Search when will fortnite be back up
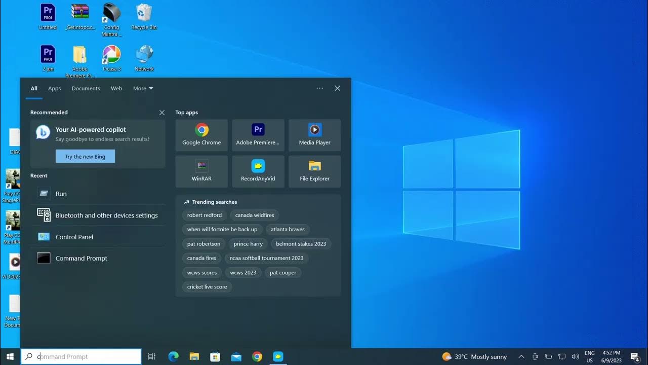 pyautogui.click(x=222, y=230)
